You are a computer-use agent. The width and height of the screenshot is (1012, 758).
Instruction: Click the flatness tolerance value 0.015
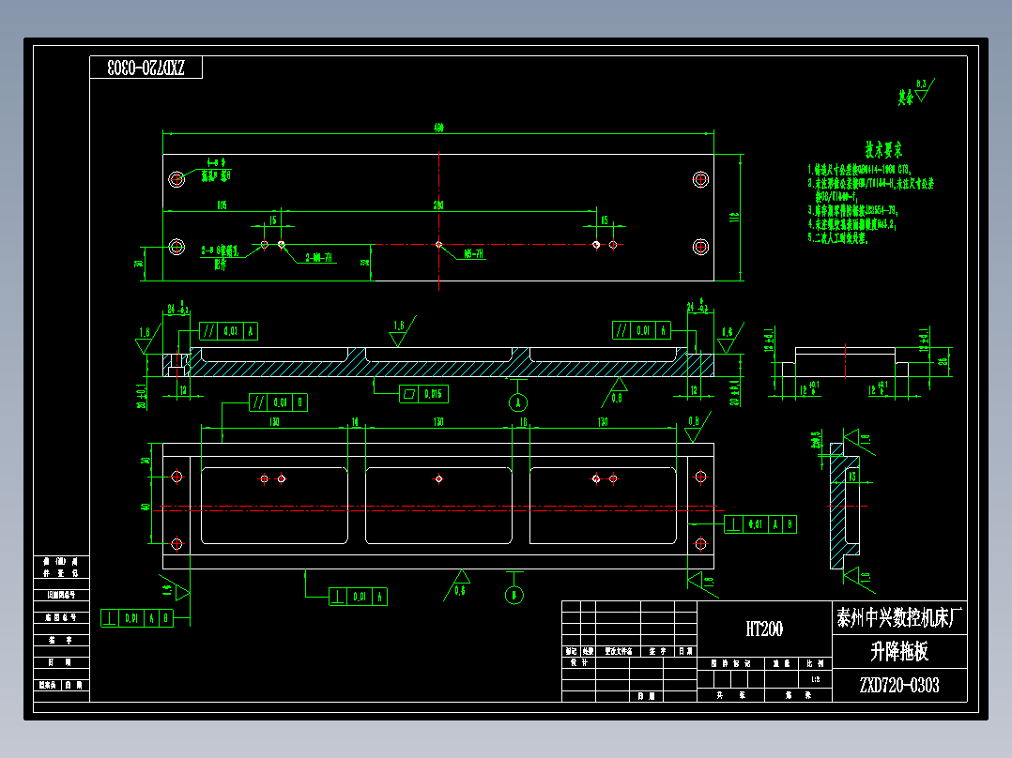tap(433, 394)
